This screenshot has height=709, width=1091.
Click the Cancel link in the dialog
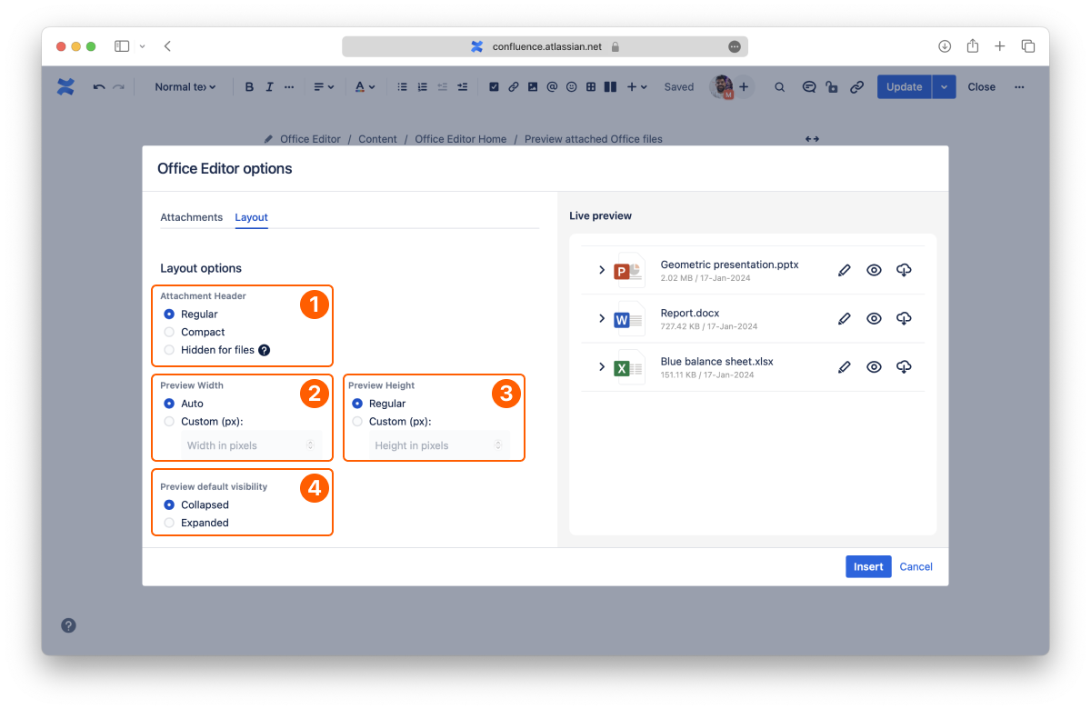click(x=916, y=566)
